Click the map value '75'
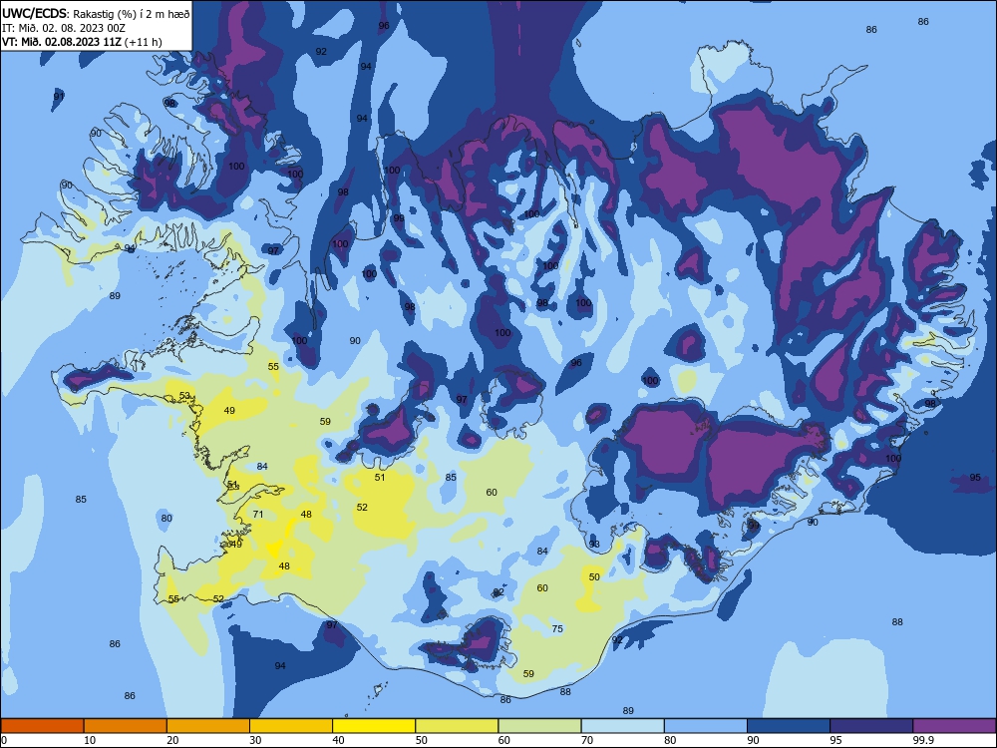 click(557, 628)
